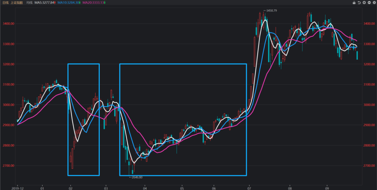Toggle the MA20:3333.13 indicator label

93,3
